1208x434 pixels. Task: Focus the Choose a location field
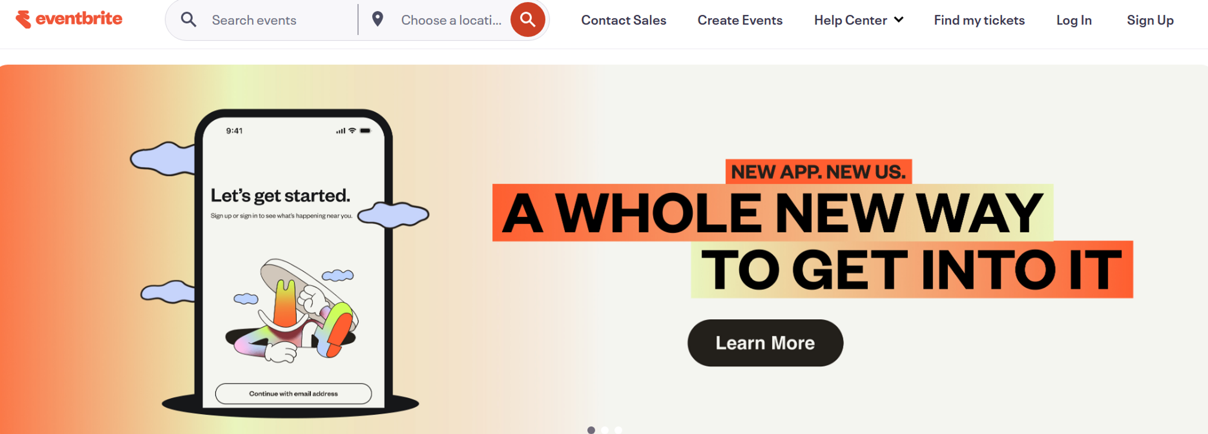451,20
